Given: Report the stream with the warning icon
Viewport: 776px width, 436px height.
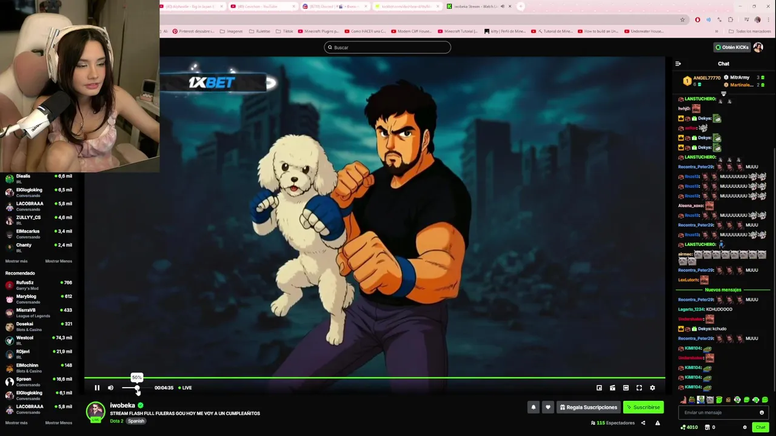Looking at the screenshot, I should pos(658,423).
